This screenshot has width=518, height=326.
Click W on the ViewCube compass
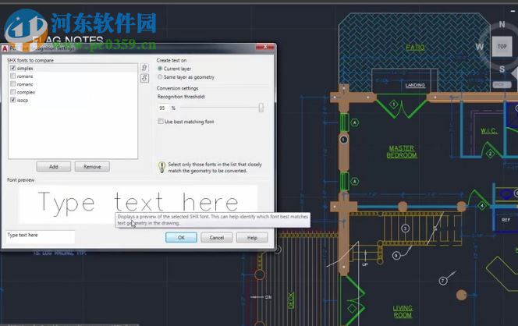coord(480,47)
